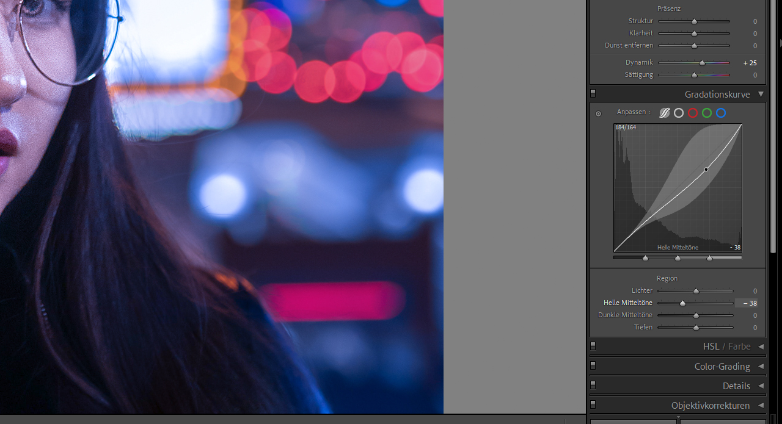Toggle the Objektivkorrekturen panel switch
782x424 pixels.
point(593,405)
